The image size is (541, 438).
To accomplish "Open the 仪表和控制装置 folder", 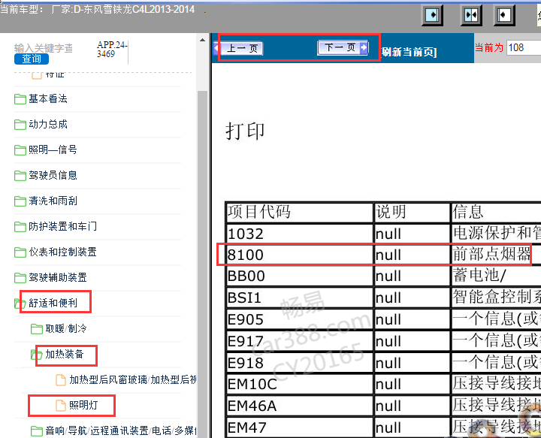I will pos(63,252).
